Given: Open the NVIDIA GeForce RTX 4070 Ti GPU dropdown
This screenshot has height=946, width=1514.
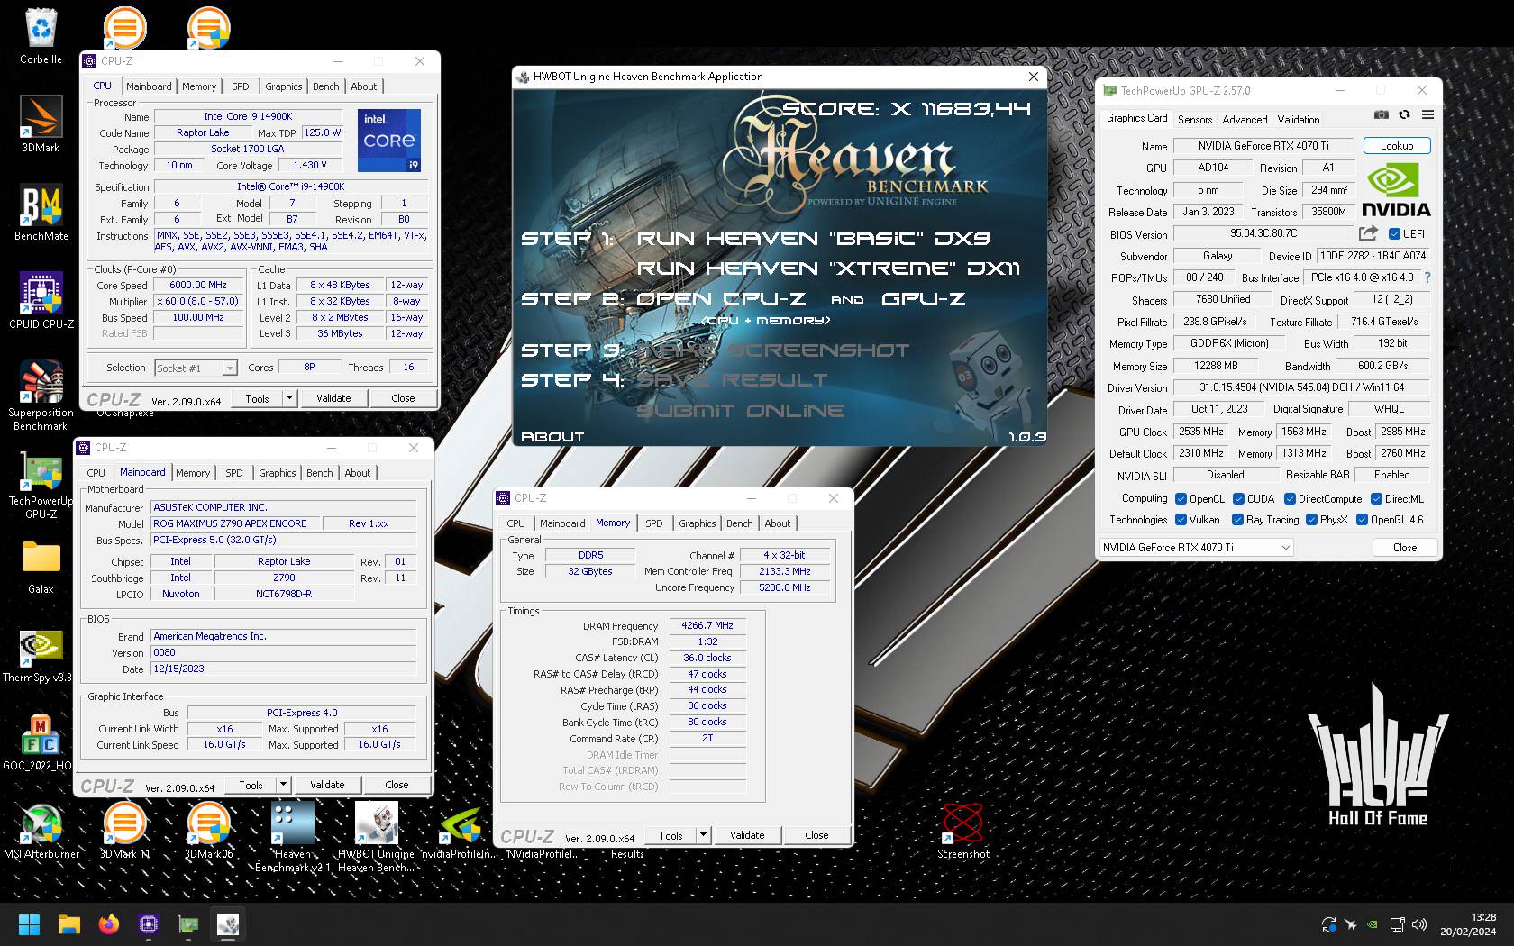Looking at the screenshot, I should [x=1197, y=548].
